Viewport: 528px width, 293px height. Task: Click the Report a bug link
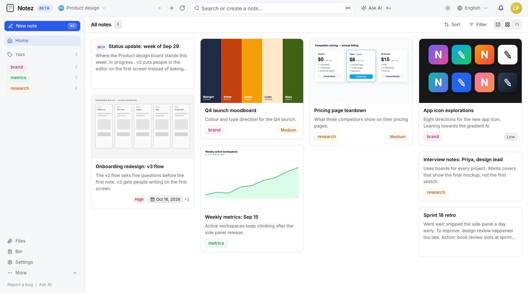pyautogui.click(x=20, y=285)
